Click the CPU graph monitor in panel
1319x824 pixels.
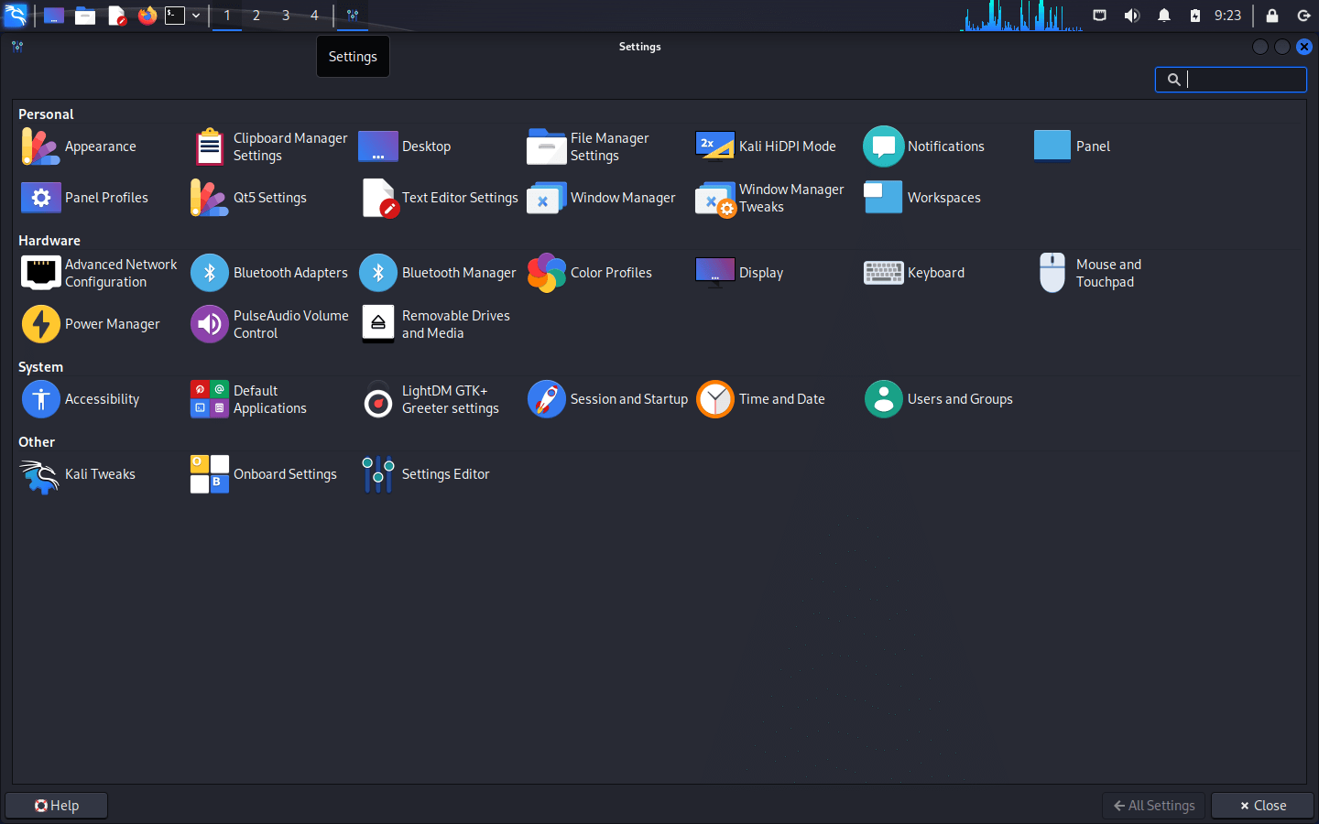point(1021,16)
